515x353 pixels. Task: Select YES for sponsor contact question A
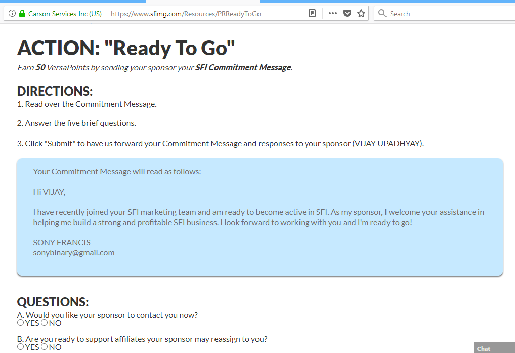[20, 322]
